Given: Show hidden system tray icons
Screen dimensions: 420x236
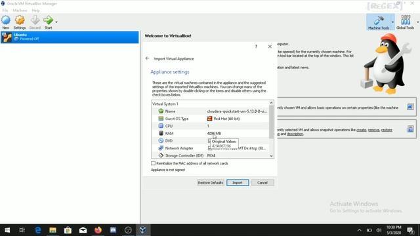Looking at the screenshot, I should pos(360,230).
